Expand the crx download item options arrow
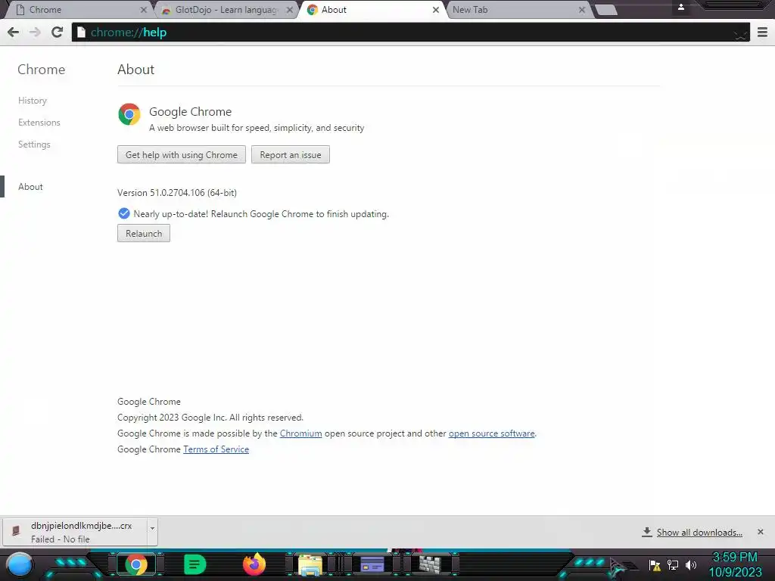 152,528
